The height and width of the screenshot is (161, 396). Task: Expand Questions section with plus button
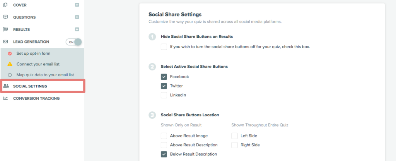coord(77,17)
